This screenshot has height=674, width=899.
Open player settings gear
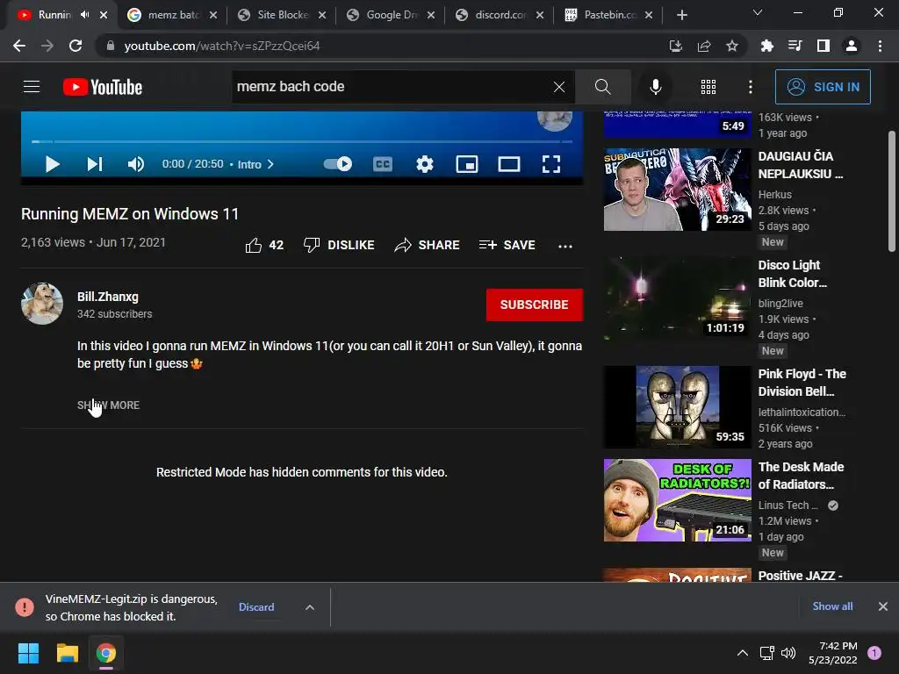point(425,164)
